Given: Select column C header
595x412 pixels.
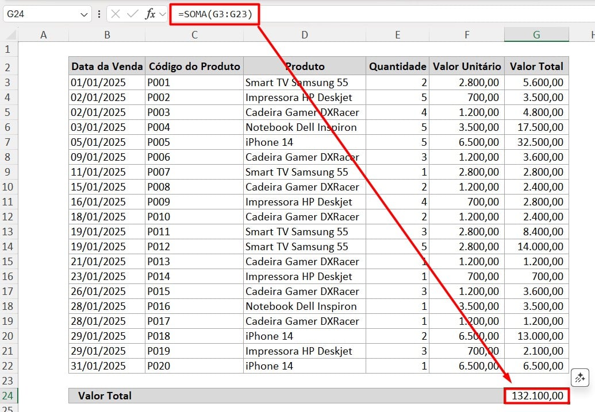Looking at the screenshot, I should (194, 35).
